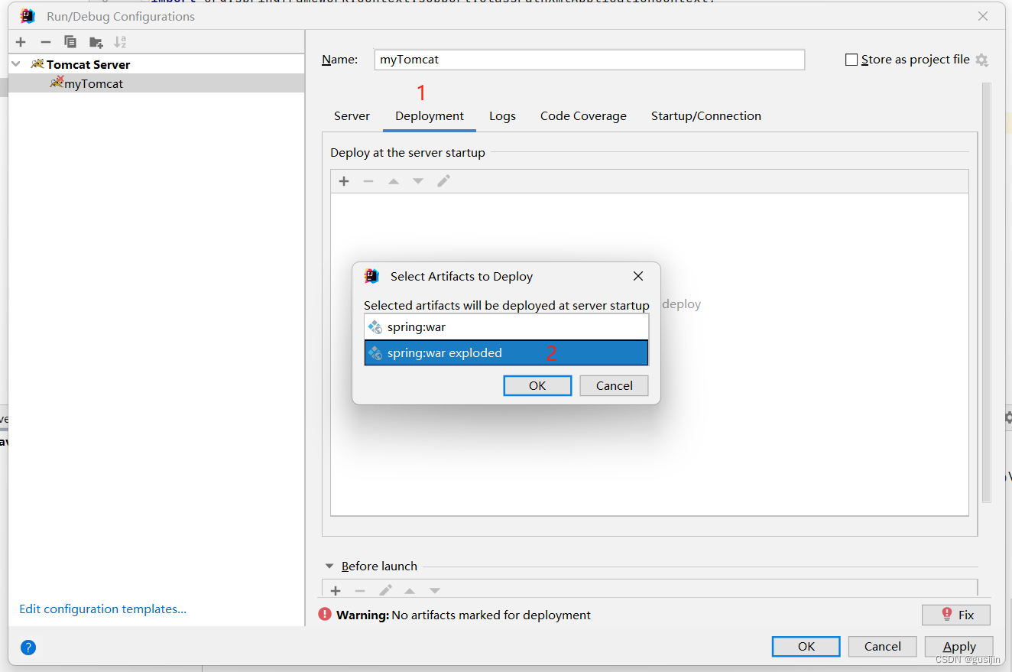Click Cancel in Run/Debug Configurations
Screen dimensions: 1012x672
[883, 646]
